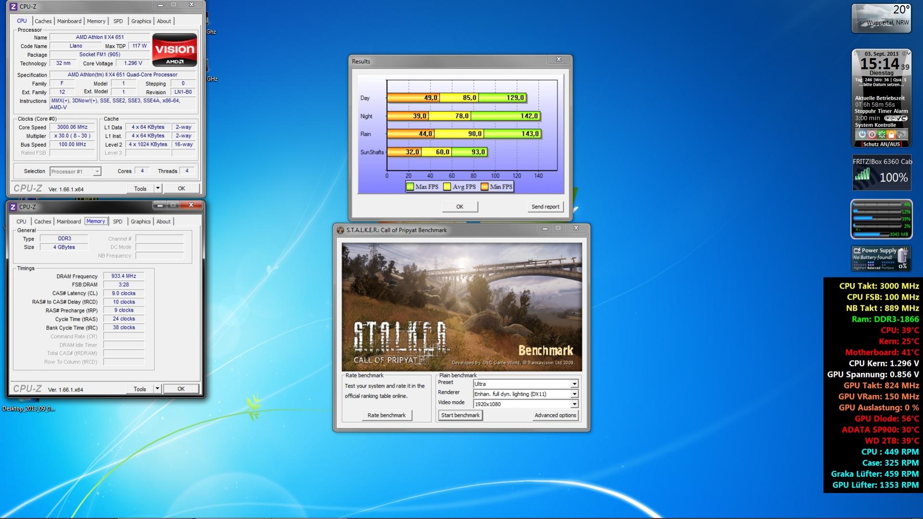Open settings icon on the clock gadget
Image resolution: width=923 pixels, height=519 pixels.
point(904,53)
